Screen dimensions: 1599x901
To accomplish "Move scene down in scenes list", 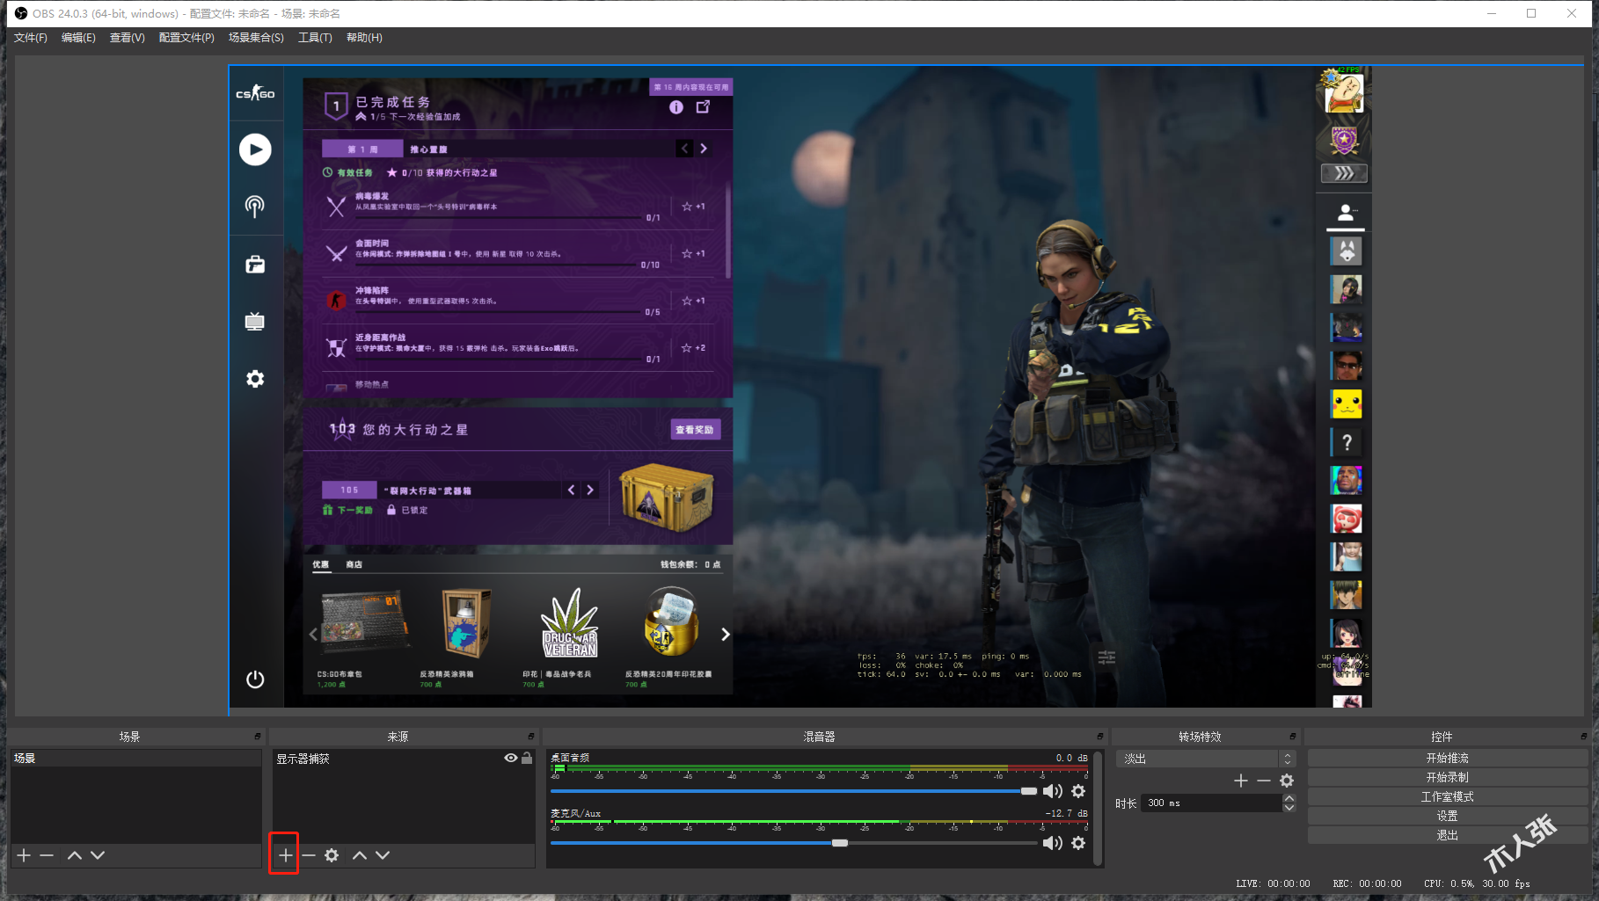I will 98,855.
